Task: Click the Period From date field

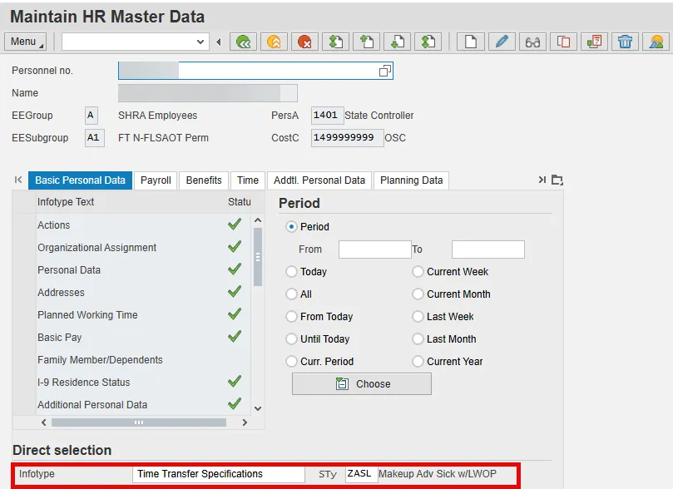Action: coord(374,249)
